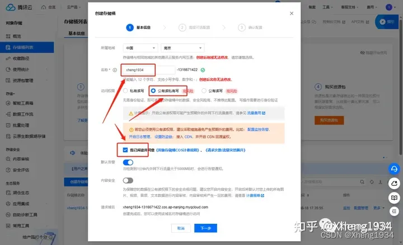403x245 pixels.
Task: Click the API文档 link in the header
Action: 360,22
